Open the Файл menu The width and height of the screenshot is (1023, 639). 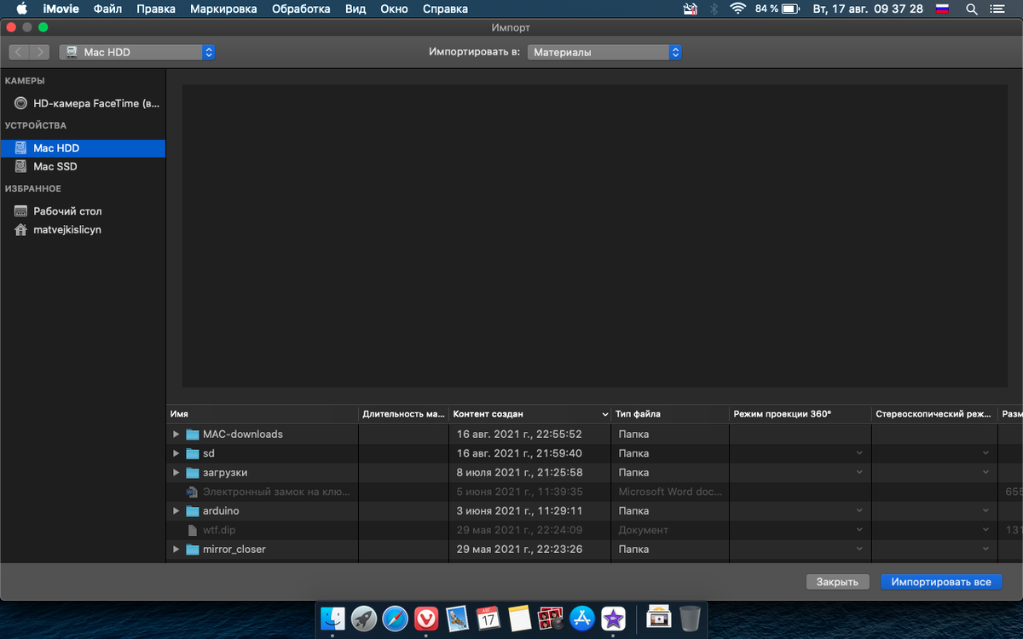coord(107,9)
